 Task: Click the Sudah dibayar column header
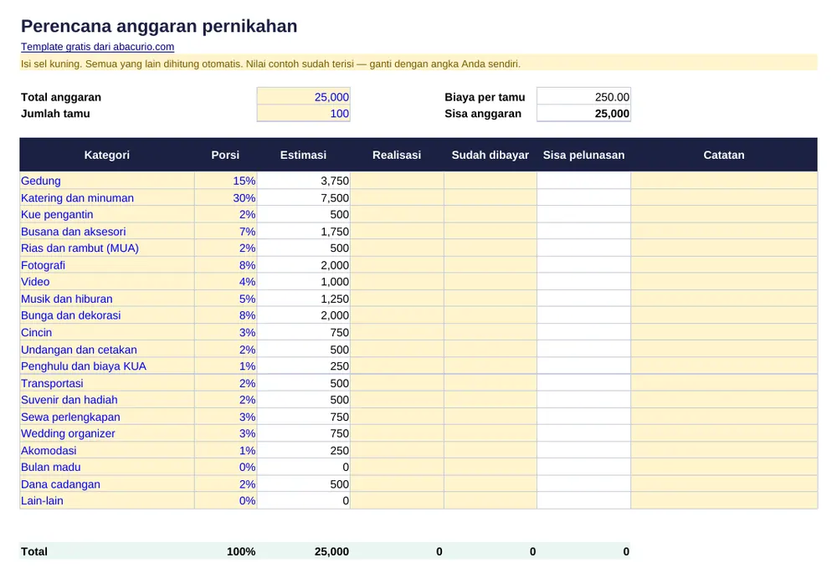click(x=490, y=155)
